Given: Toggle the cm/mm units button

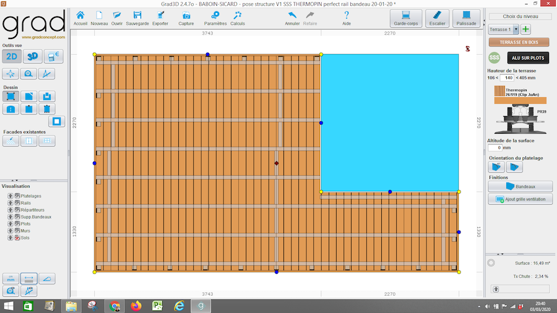Looking at the screenshot, I should tap(11, 278).
